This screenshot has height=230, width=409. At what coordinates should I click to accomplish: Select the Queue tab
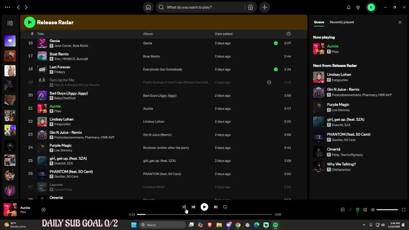(319, 22)
